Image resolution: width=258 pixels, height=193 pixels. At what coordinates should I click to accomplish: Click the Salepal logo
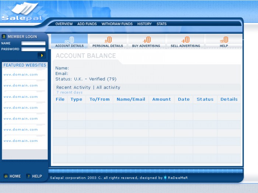(23, 12)
